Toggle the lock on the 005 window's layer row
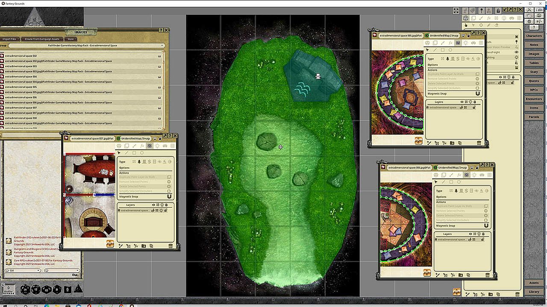 point(474,107)
